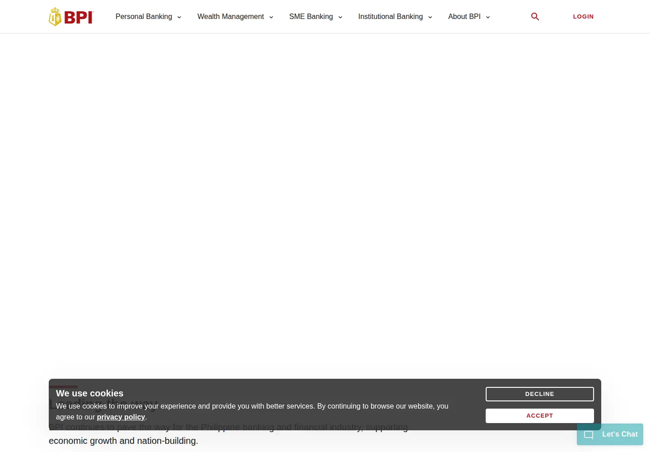Expand the Wealth Management chevron arrow
The width and height of the screenshot is (650, 452).
pyautogui.click(x=271, y=17)
